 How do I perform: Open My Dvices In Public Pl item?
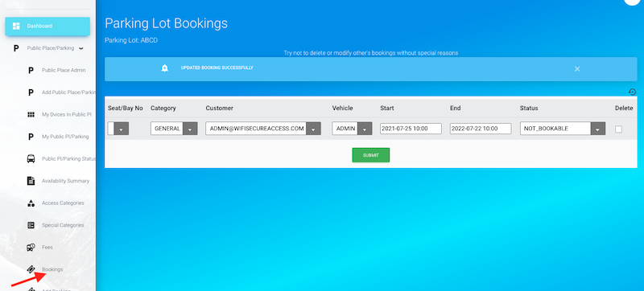pos(67,115)
